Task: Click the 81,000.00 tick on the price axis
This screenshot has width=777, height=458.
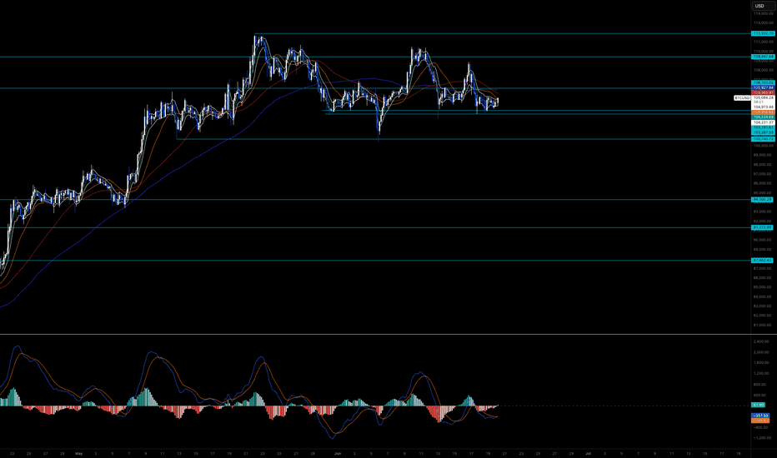Action: click(x=764, y=325)
